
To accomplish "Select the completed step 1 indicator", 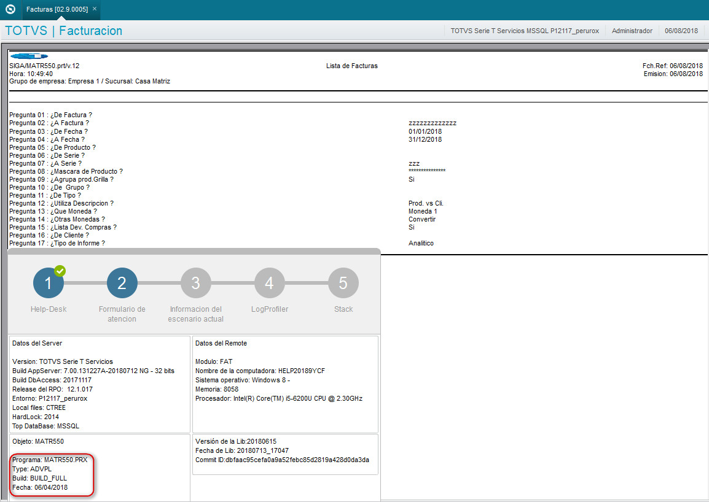I will point(48,282).
